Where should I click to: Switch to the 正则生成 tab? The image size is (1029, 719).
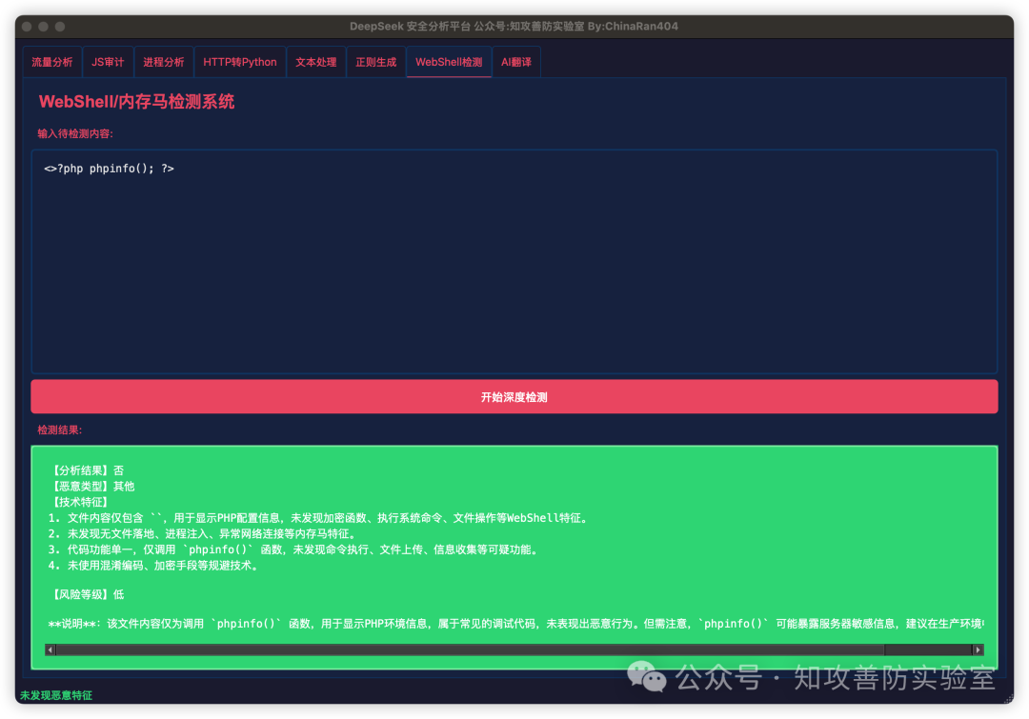point(375,62)
